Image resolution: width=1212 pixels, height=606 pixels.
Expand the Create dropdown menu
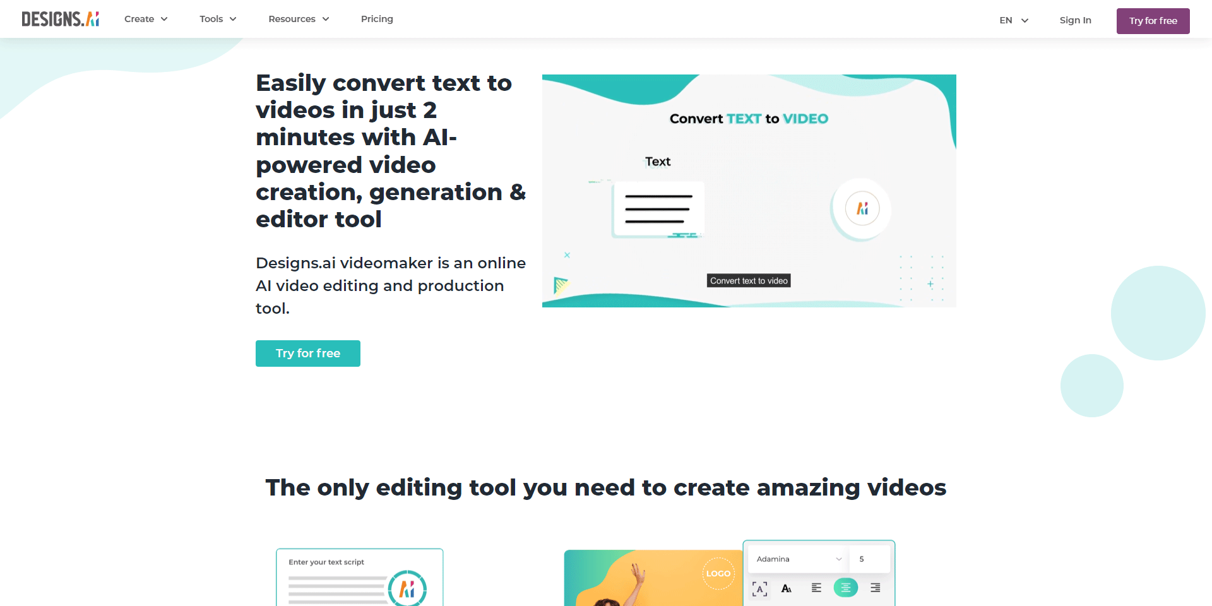tap(146, 19)
